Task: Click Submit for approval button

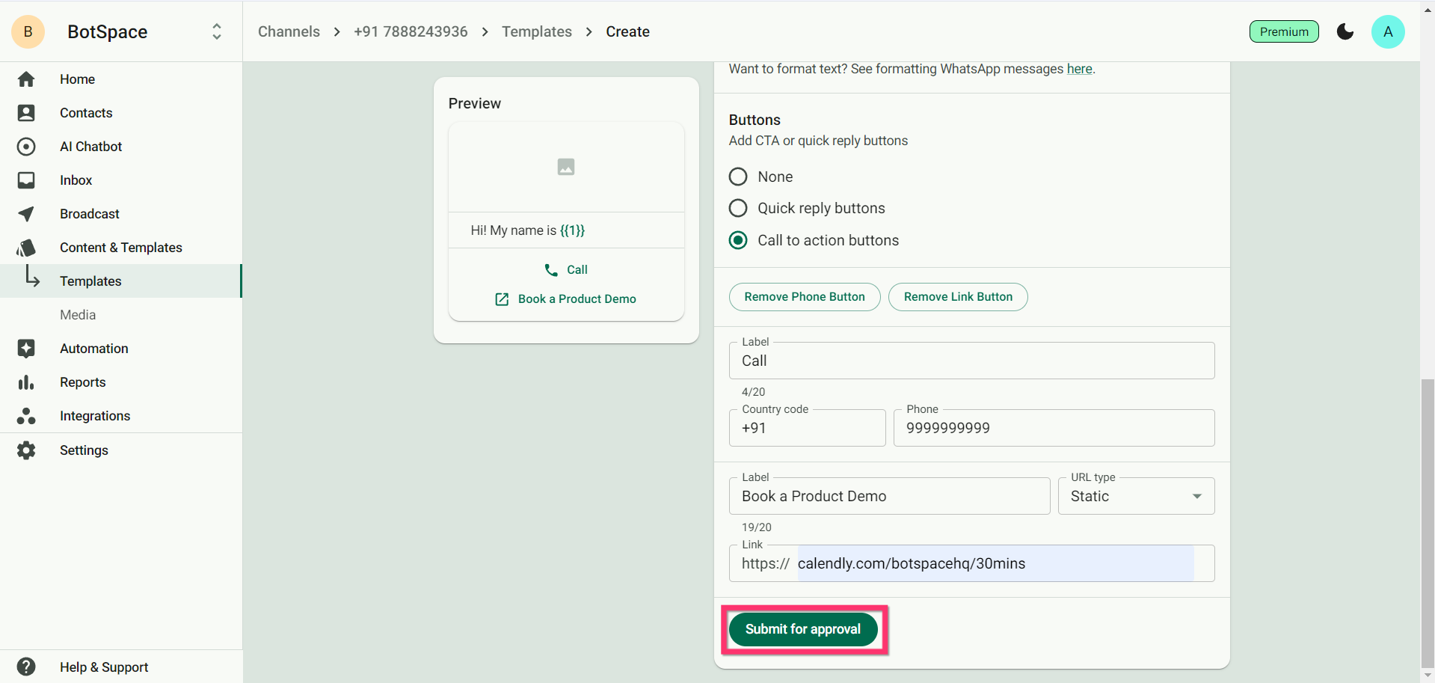Action: click(802, 629)
